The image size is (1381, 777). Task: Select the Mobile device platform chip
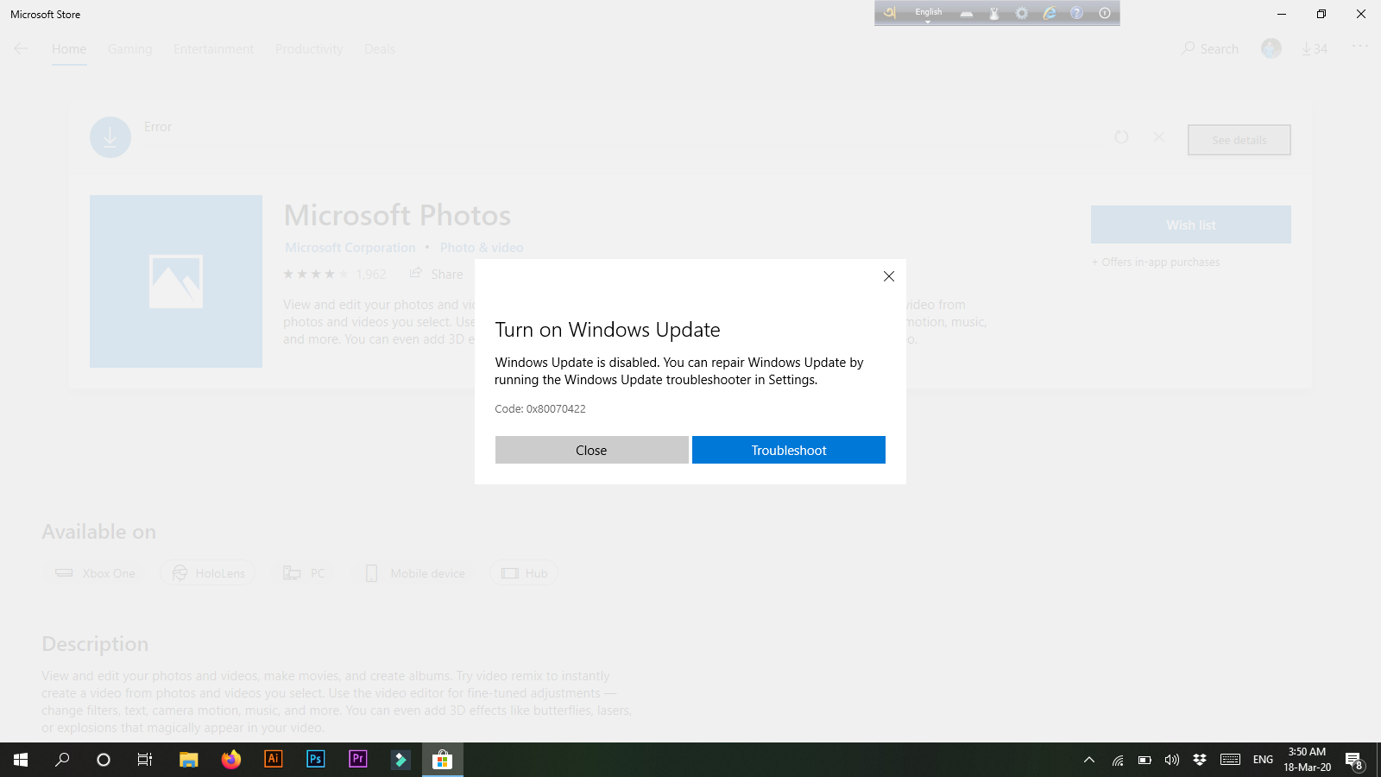point(415,573)
